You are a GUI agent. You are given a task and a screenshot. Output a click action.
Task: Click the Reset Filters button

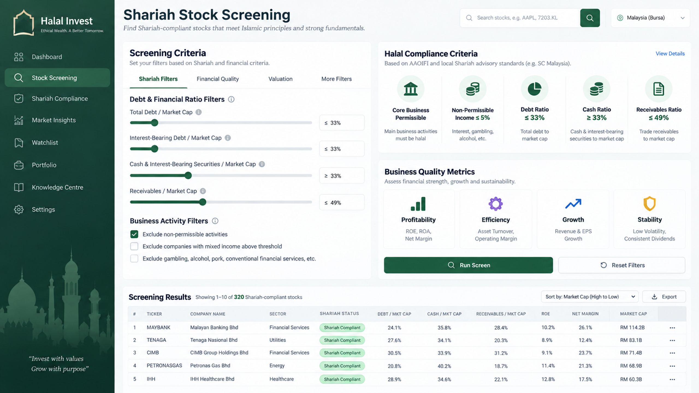tap(622, 265)
